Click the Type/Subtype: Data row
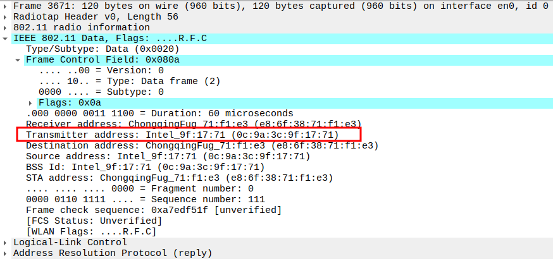 (x=103, y=49)
